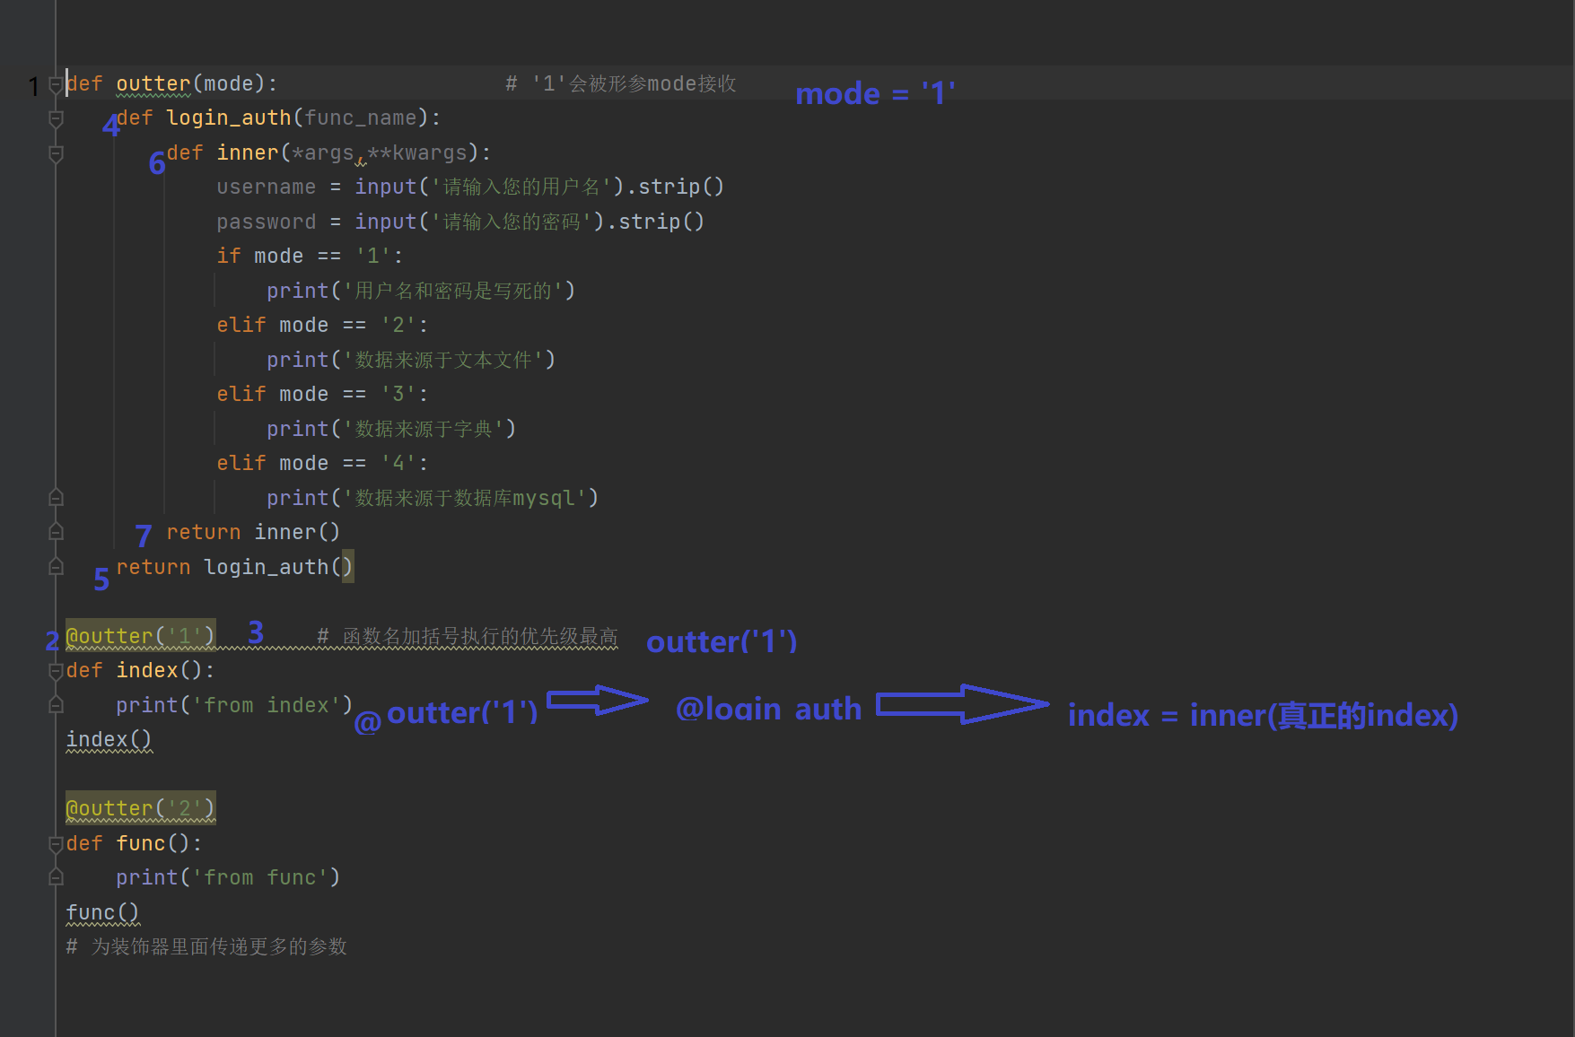The width and height of the screenshot is (1575, 1037).
Task: Click print('用户名和密码是写死的')
Action: click(421, 291)
